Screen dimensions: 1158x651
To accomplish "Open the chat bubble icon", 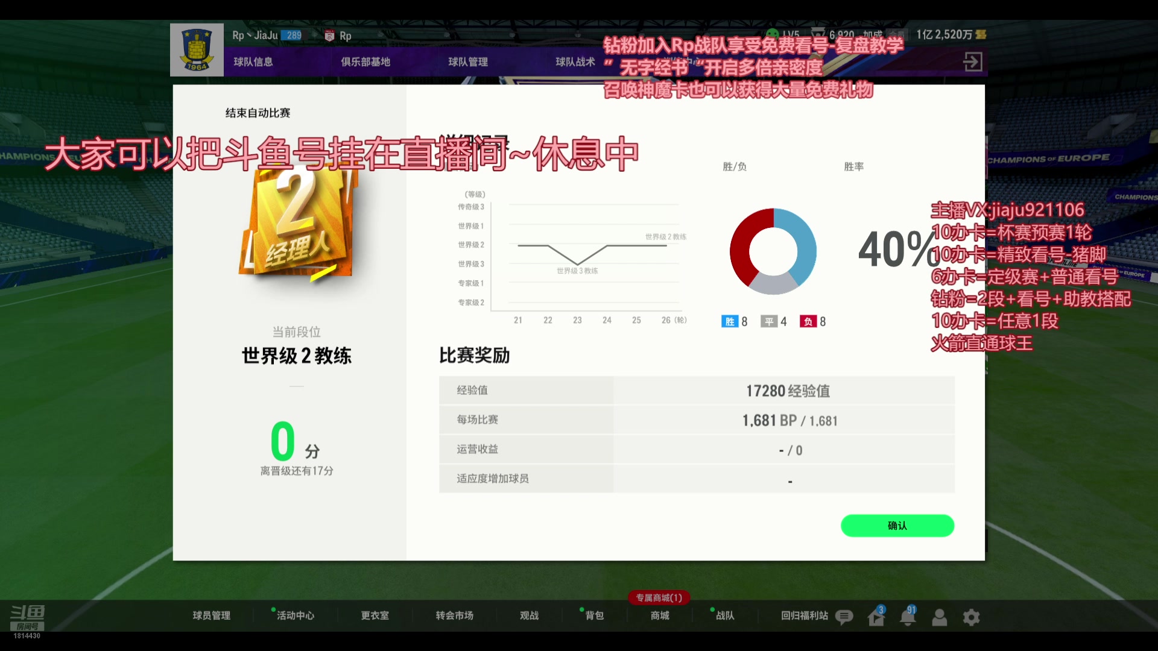I will pos(844,617).
